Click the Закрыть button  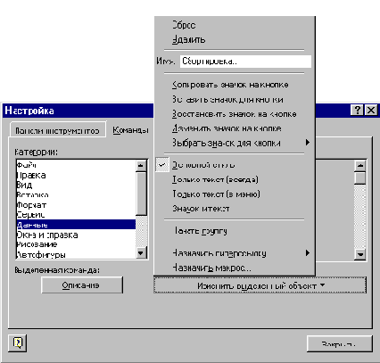(339, 344)
